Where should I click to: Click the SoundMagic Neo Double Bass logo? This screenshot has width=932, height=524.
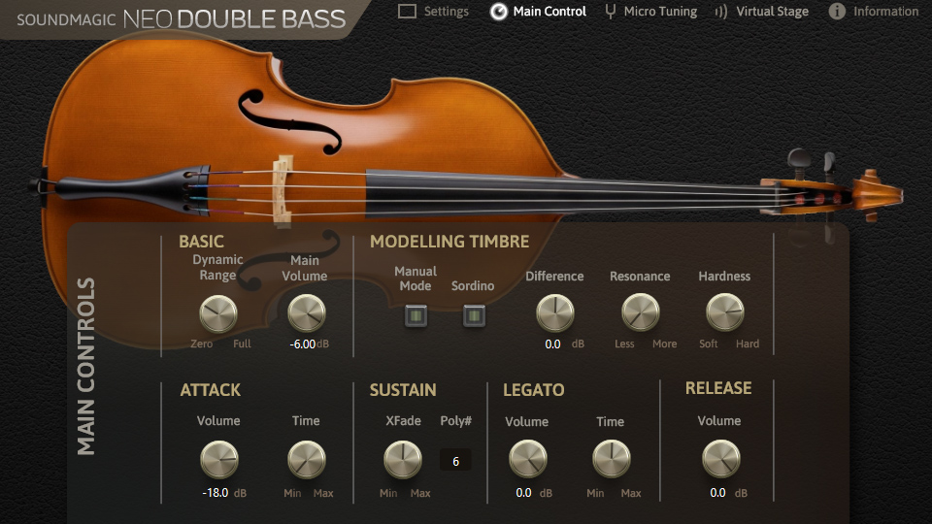coord(181,19)
